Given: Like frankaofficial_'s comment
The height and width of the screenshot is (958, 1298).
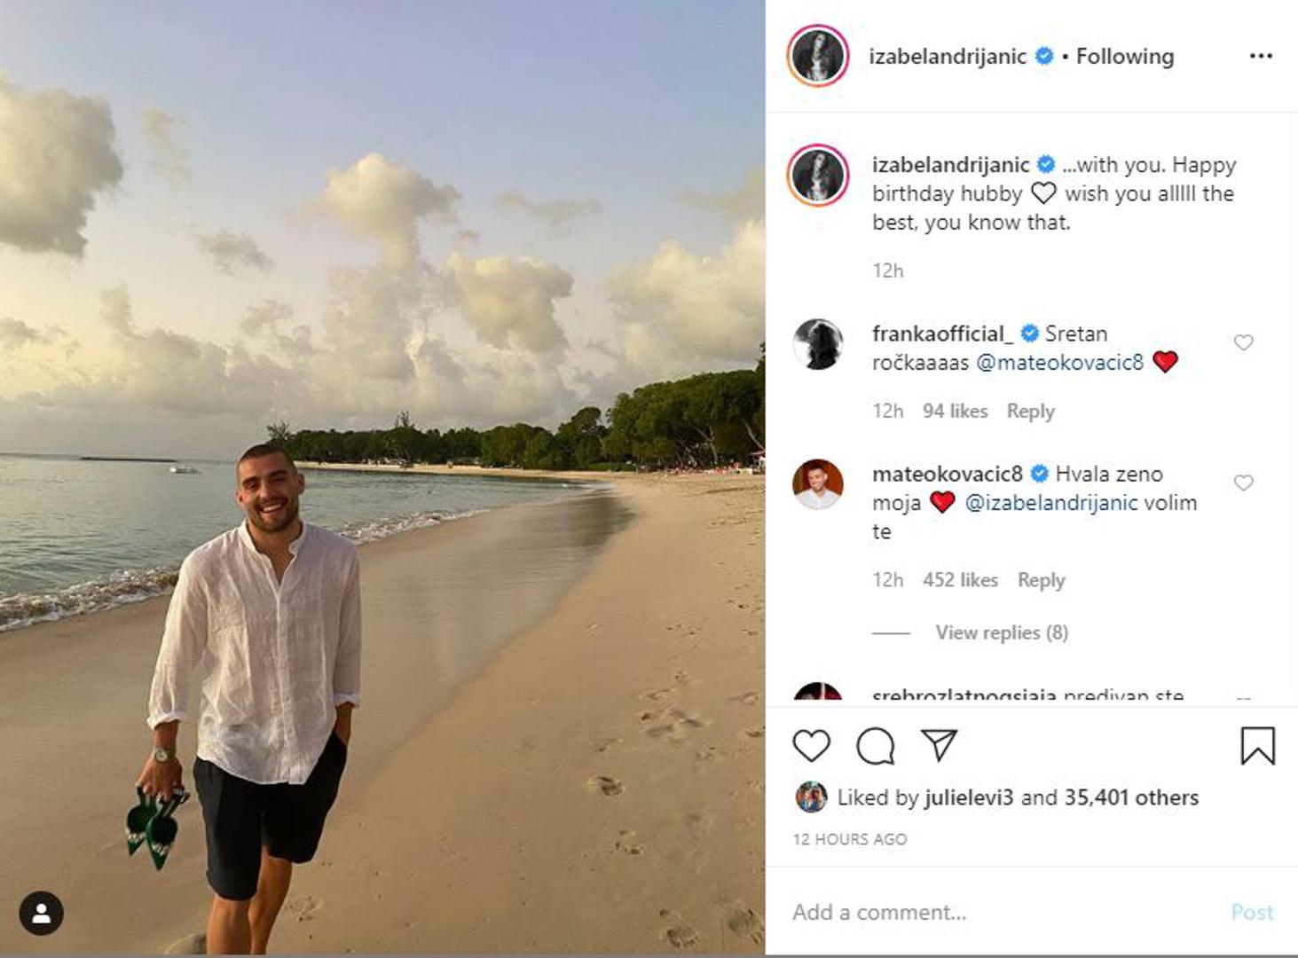Looking at the screenshot, I should click(1244, 342).
